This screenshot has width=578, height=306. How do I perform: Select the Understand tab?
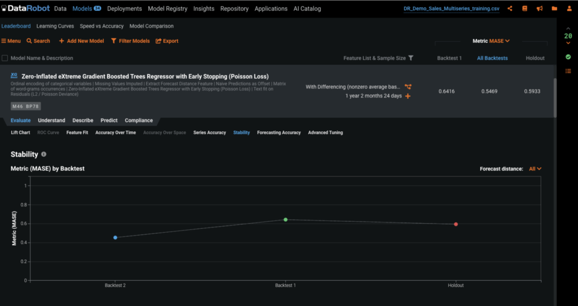(x=51, y=121)
